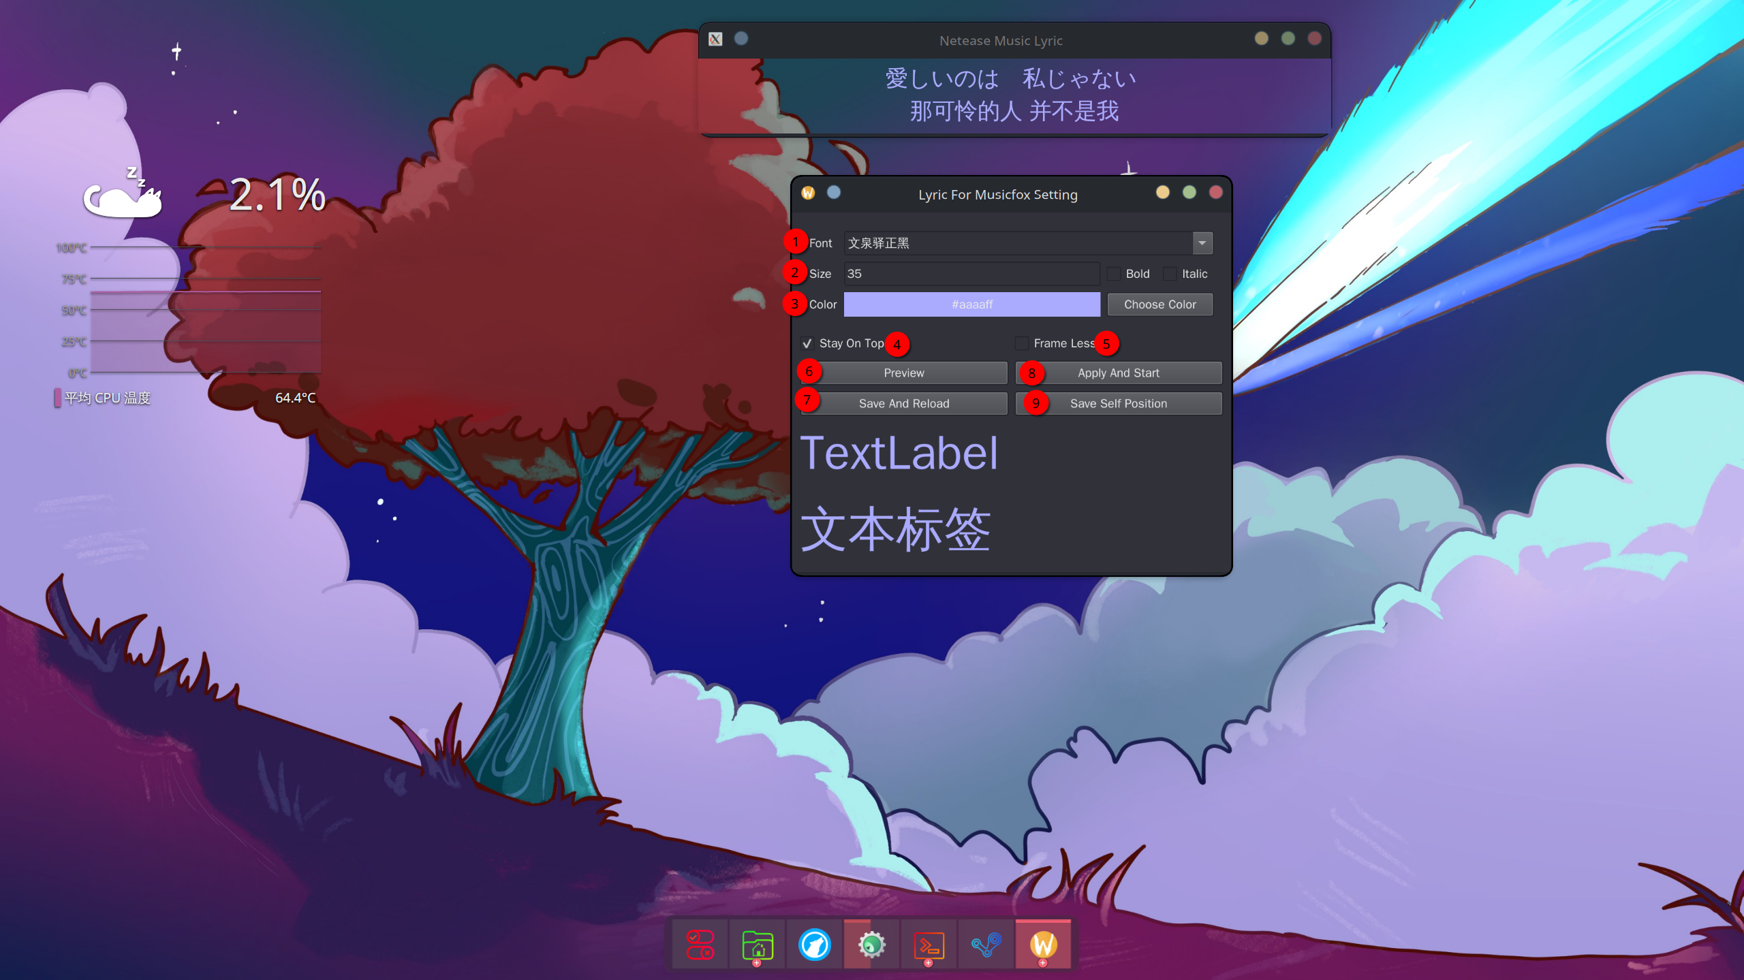1744x980 pixels.
Task: Click the Preview button
Action: (903, 373)
